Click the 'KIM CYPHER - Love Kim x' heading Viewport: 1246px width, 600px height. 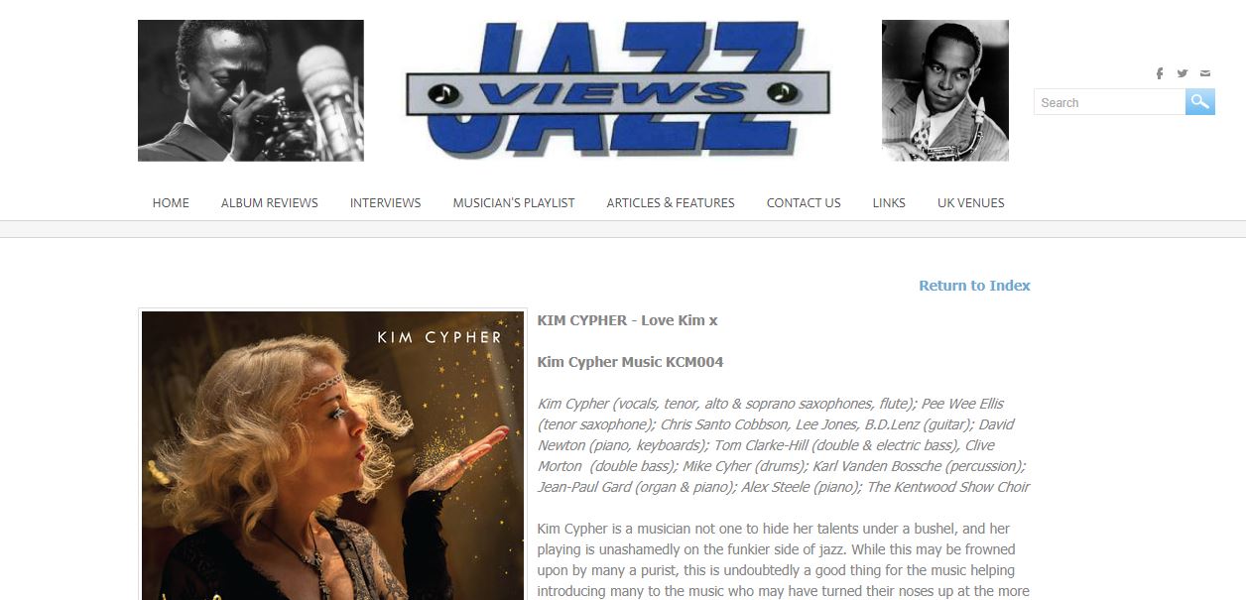627,320
